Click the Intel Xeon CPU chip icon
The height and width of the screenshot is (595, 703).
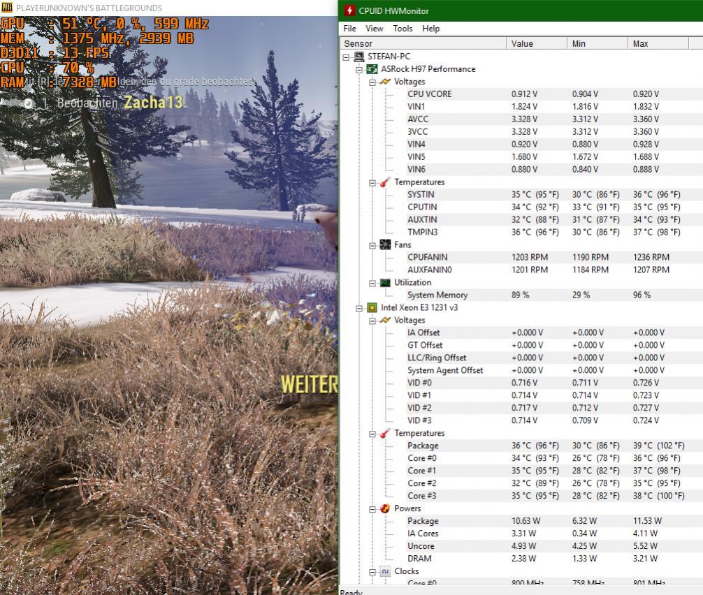[372, 307]
